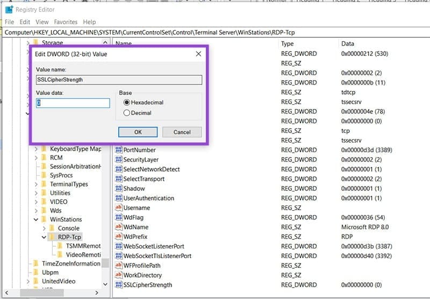Select the WebSocketTlsListenerPort value icon
Screen dimensions: 430x299
click(118, 255)
